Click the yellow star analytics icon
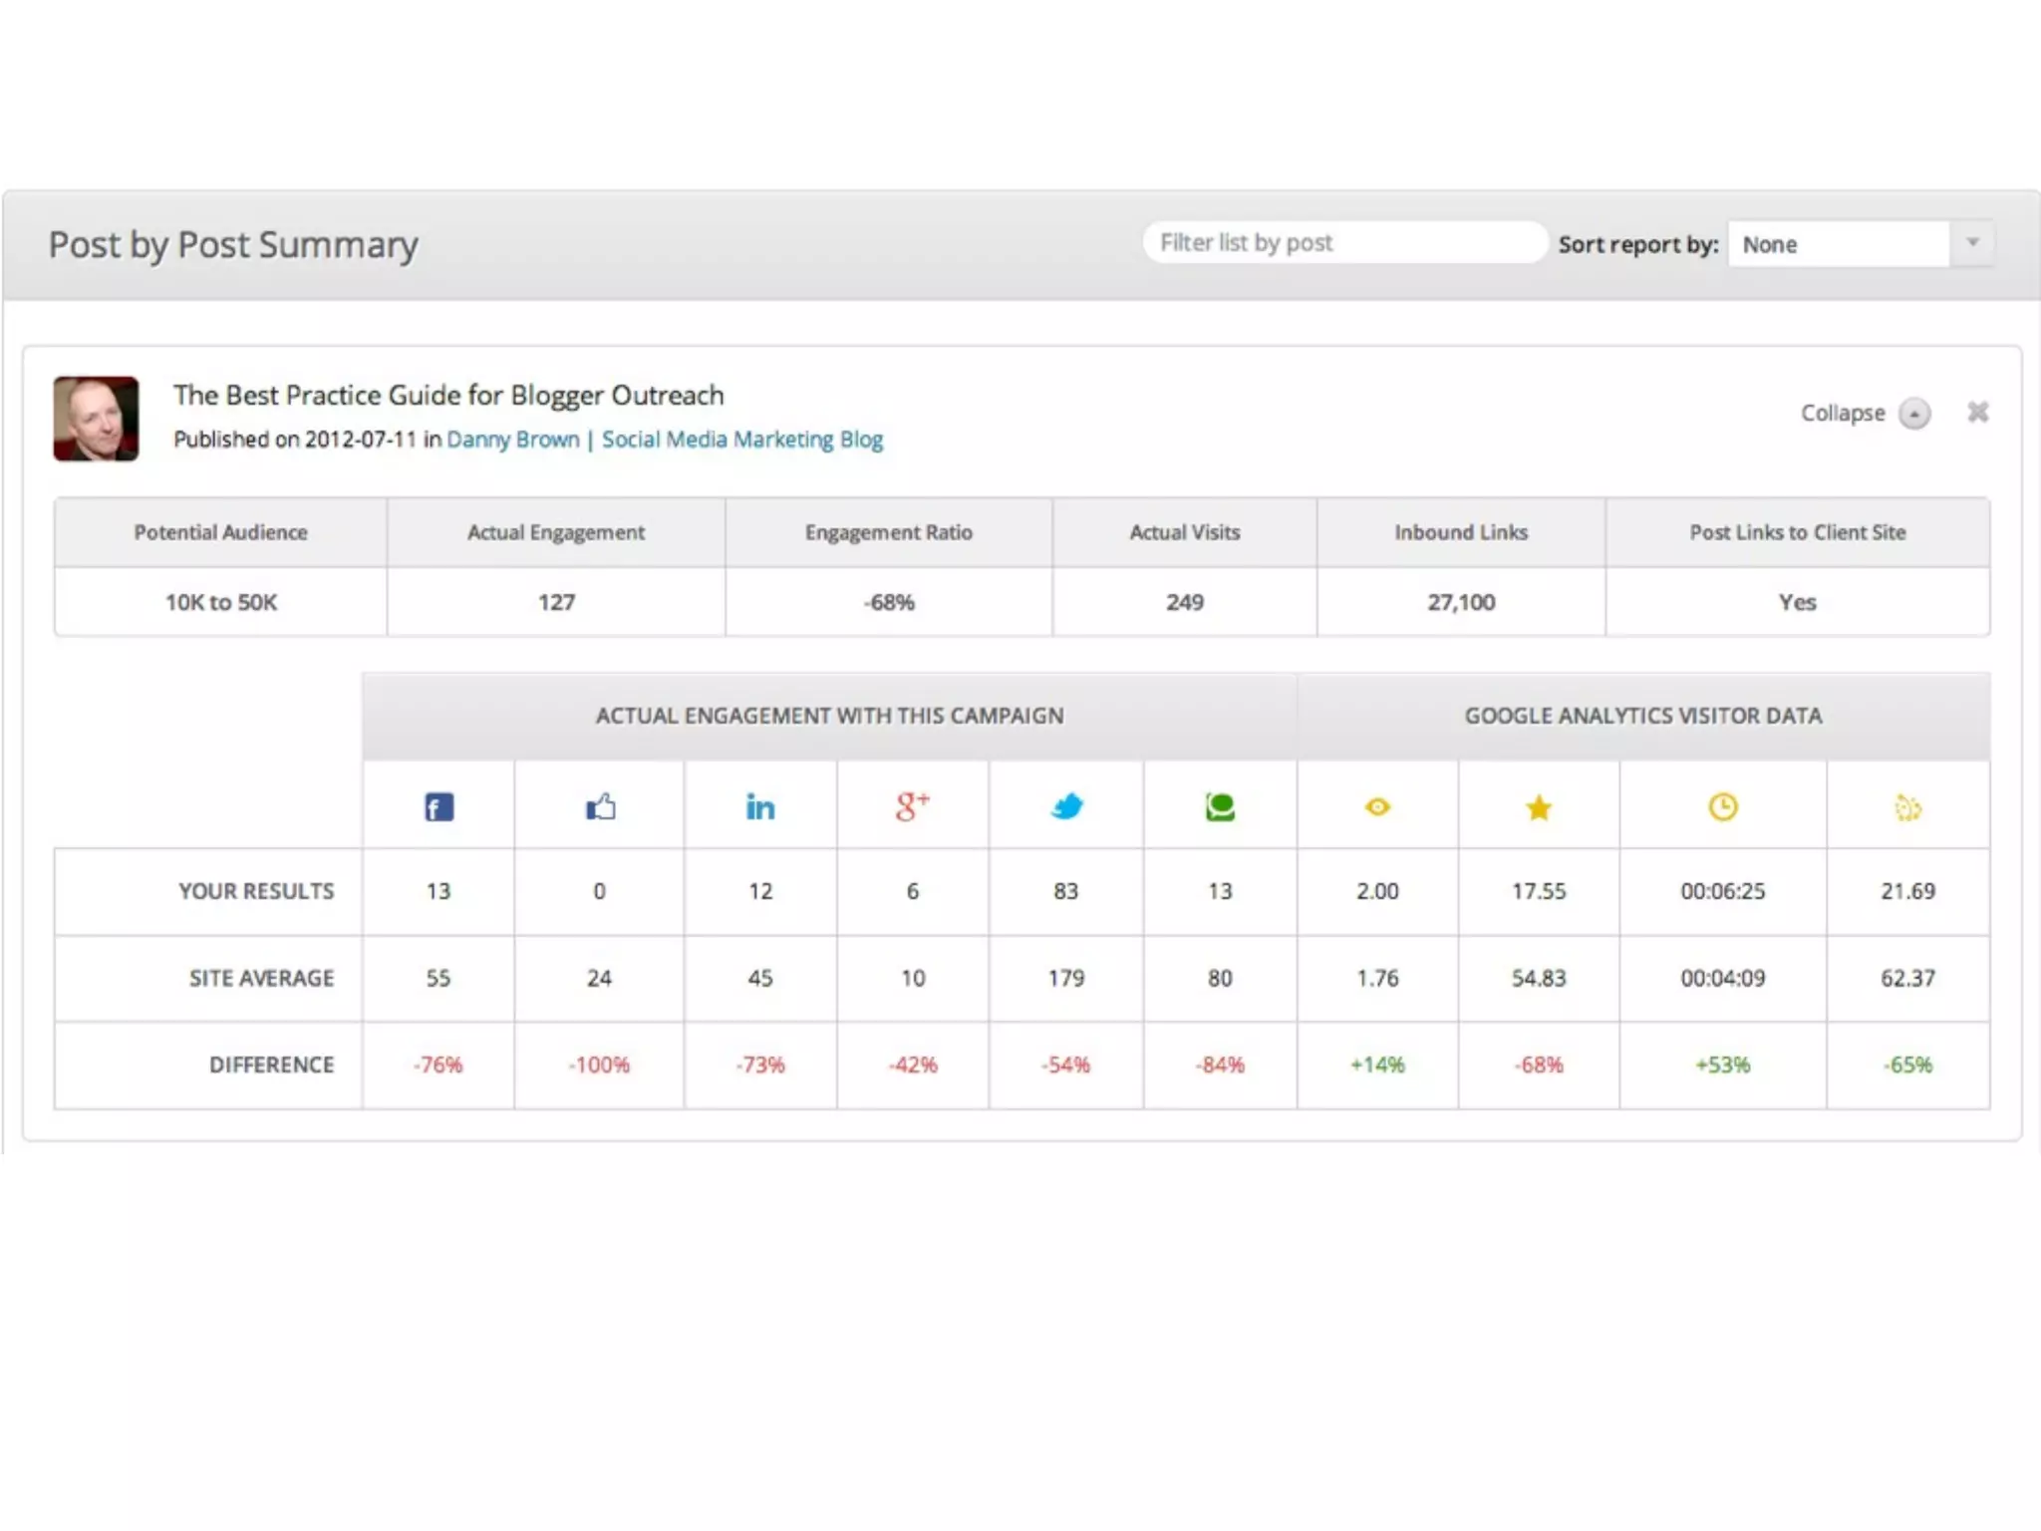Screen dimensions: 2041x1531 [1539, 807]
